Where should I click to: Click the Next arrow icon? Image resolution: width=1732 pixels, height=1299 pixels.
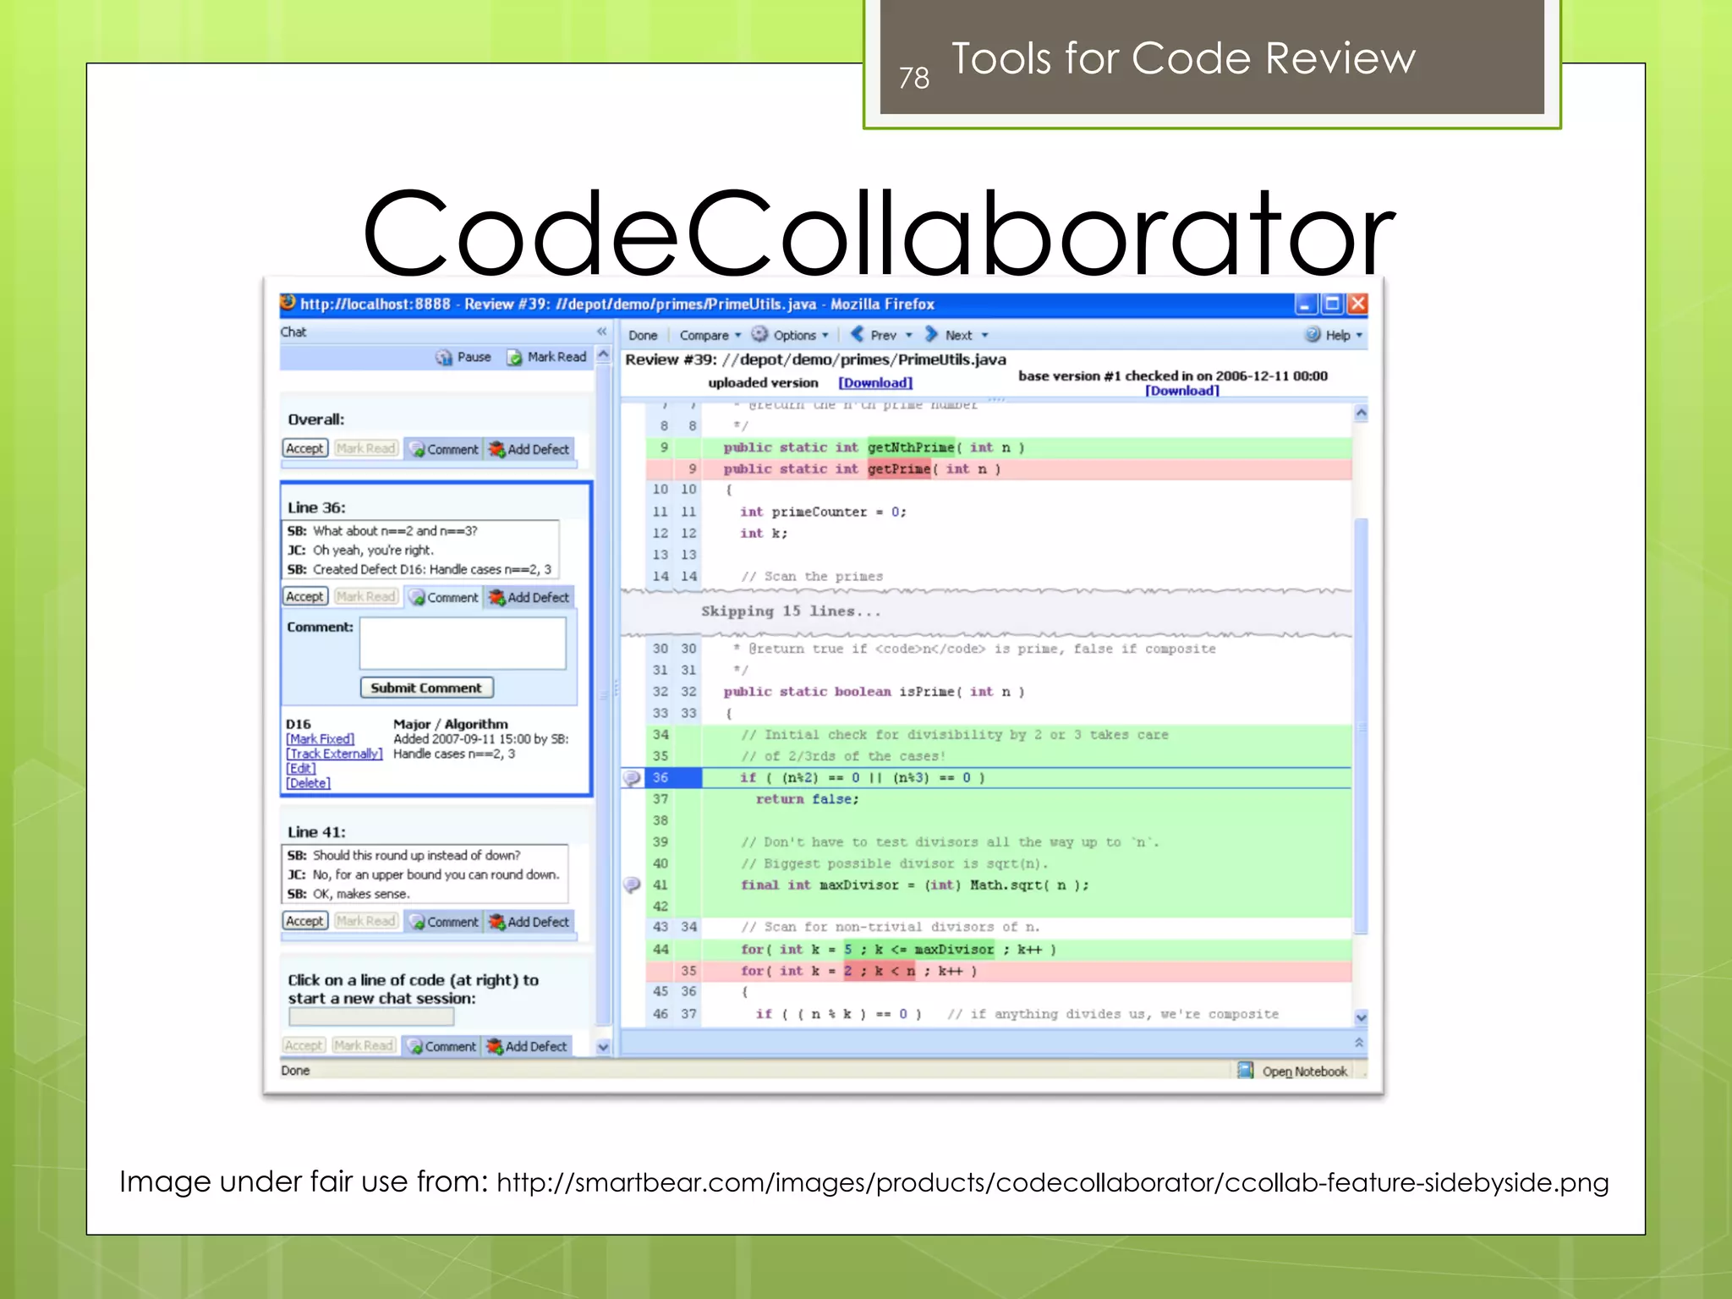click(931, 334)
